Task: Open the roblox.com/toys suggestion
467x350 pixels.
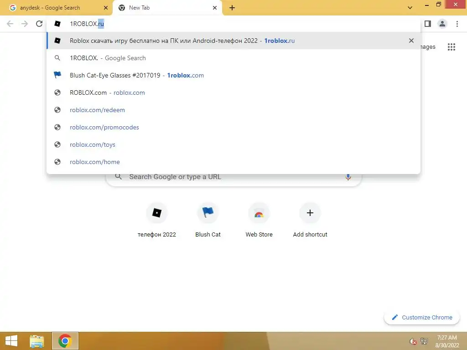Action: pos(234,144)
